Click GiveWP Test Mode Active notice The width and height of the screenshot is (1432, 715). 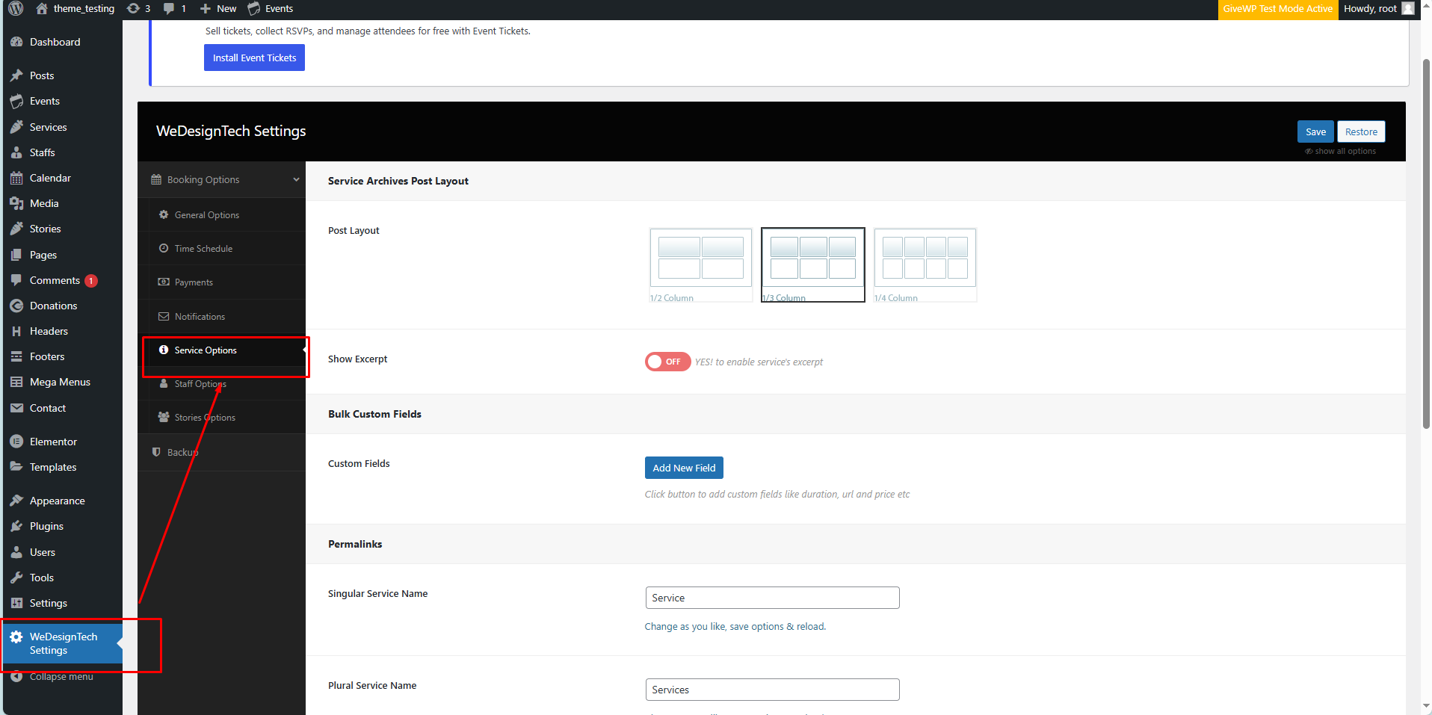pyautogui.click(x=1277, y=9)
